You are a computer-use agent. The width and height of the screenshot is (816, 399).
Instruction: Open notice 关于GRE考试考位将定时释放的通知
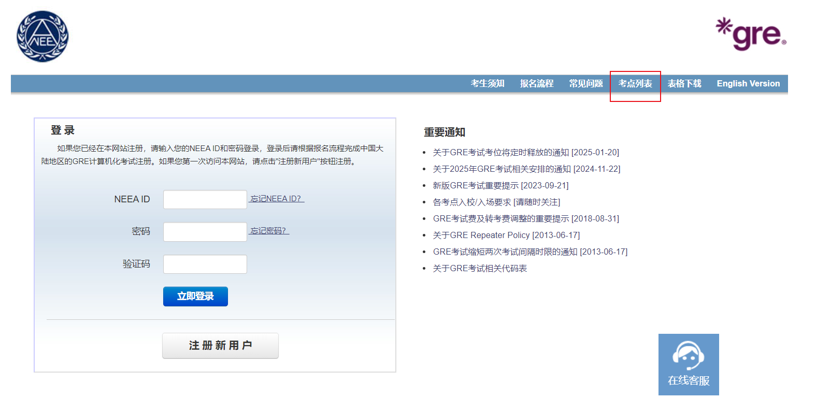click(500, 152)
